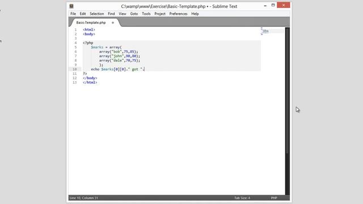This screenshot has width=363, height=204.
Task: Click line number 13 in the gutter
Action: coord(74,82)
